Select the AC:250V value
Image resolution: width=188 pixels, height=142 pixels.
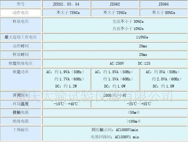[x=117, y=63]
